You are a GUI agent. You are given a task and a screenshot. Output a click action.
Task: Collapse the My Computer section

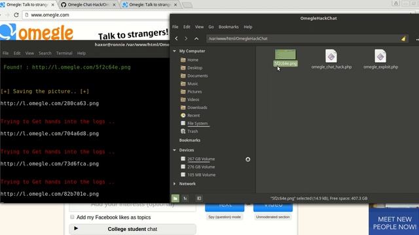click(175, 51)
